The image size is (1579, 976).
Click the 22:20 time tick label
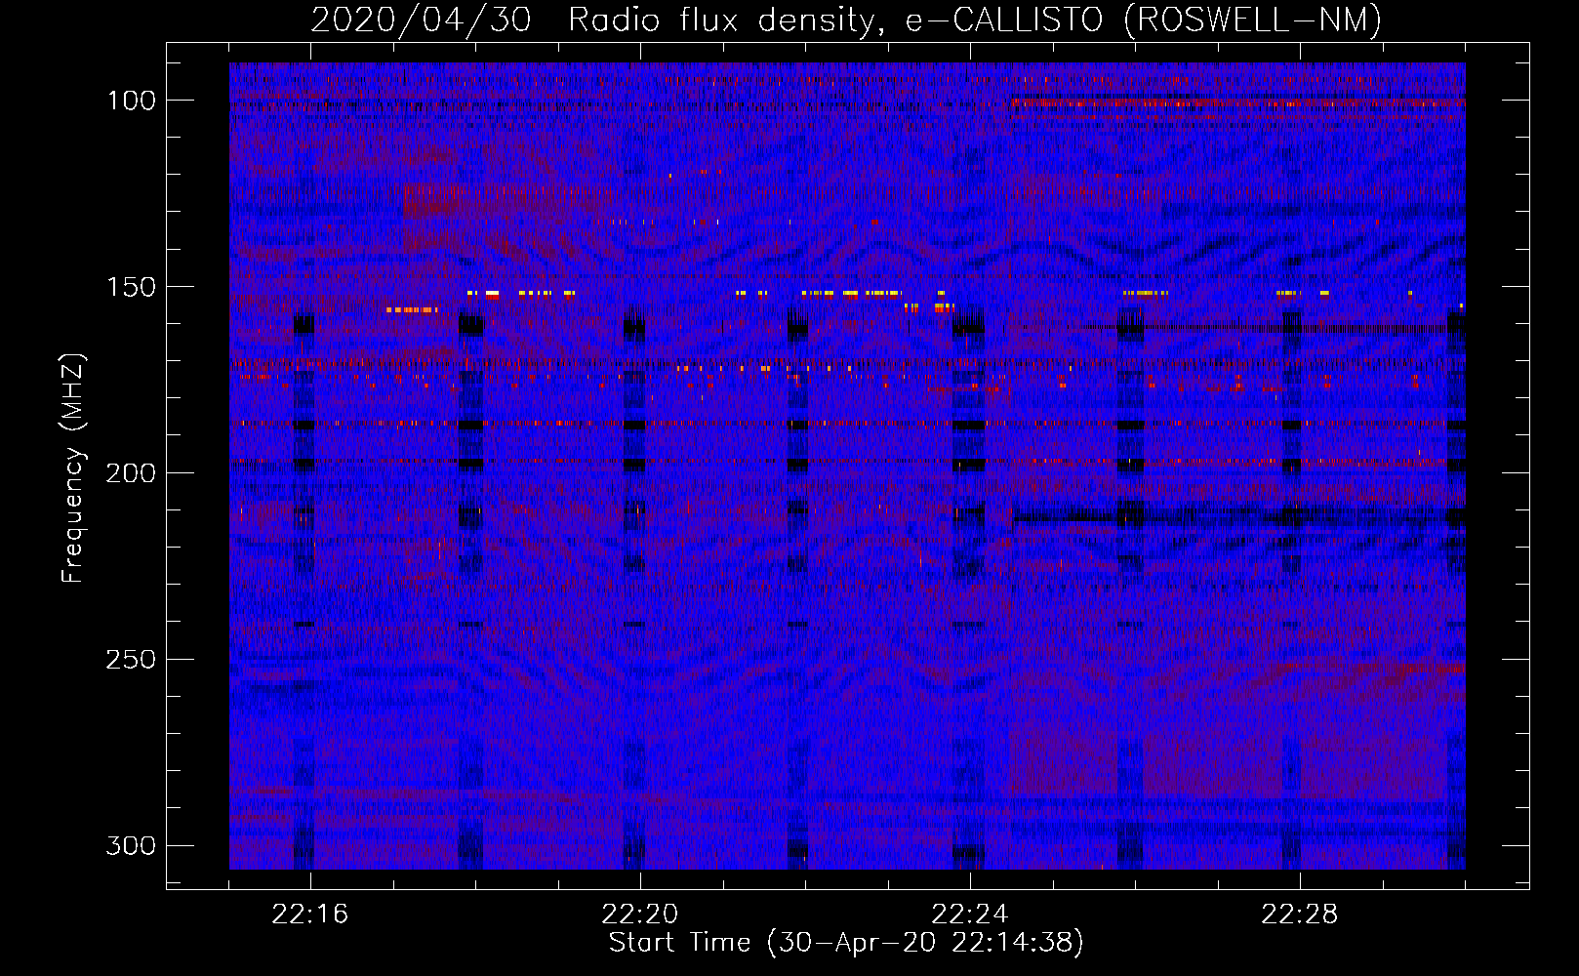coord(640,915)
